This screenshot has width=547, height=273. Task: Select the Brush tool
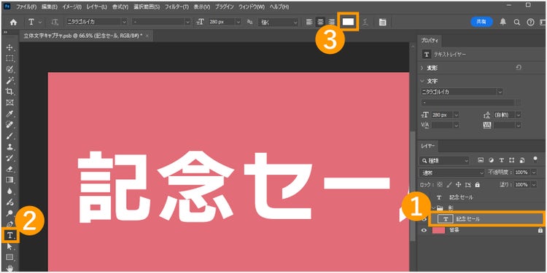click(x=9, y=136)
